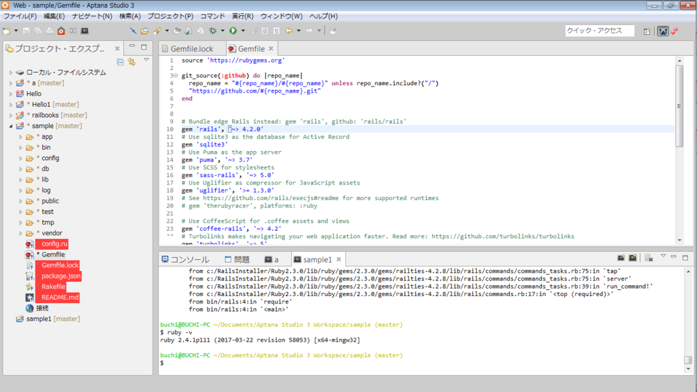This screenshot has height=392, width=697.
Task: Maximize the terminal panel view
Action: click(685, 257)
